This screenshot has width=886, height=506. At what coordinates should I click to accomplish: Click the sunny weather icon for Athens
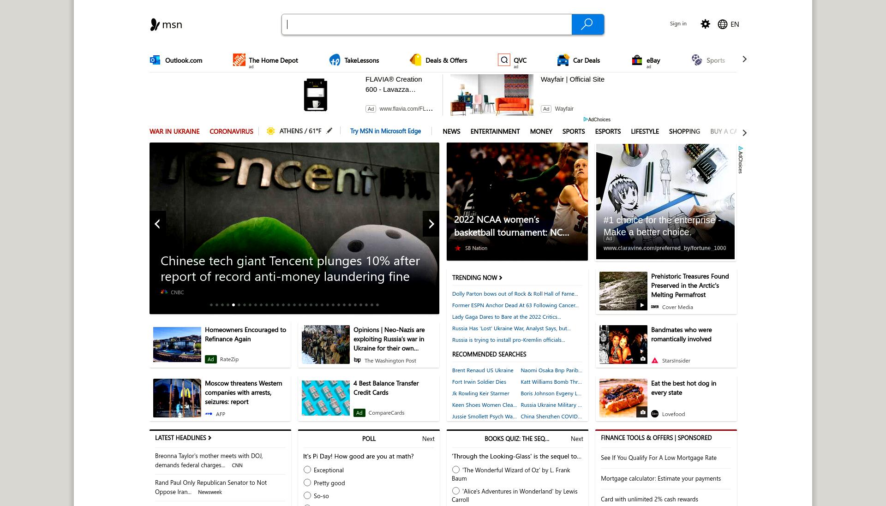point(271,131)
